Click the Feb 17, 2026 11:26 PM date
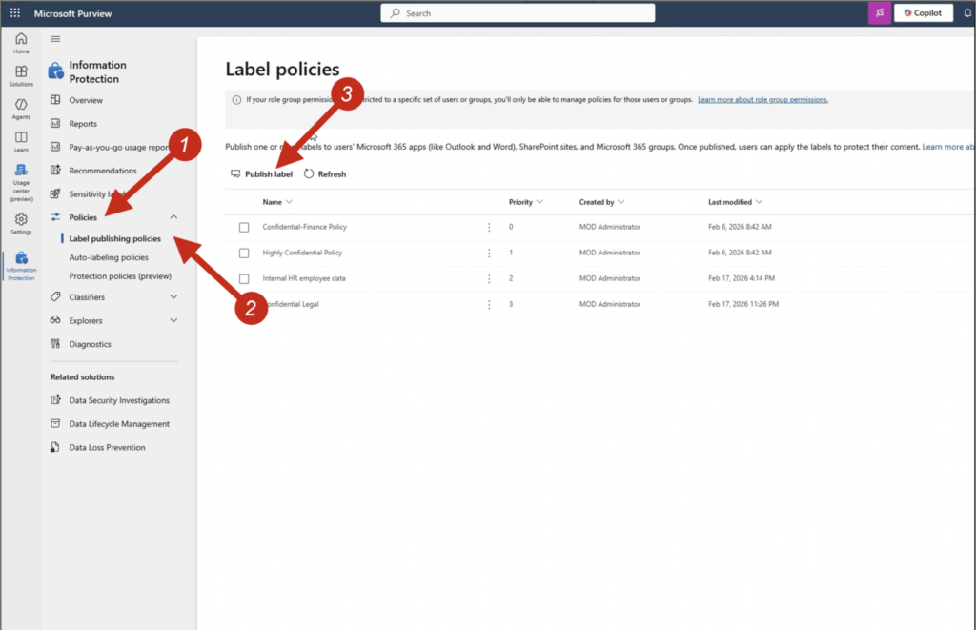This screenshot has width=976, height=630. tap(743, 304)
